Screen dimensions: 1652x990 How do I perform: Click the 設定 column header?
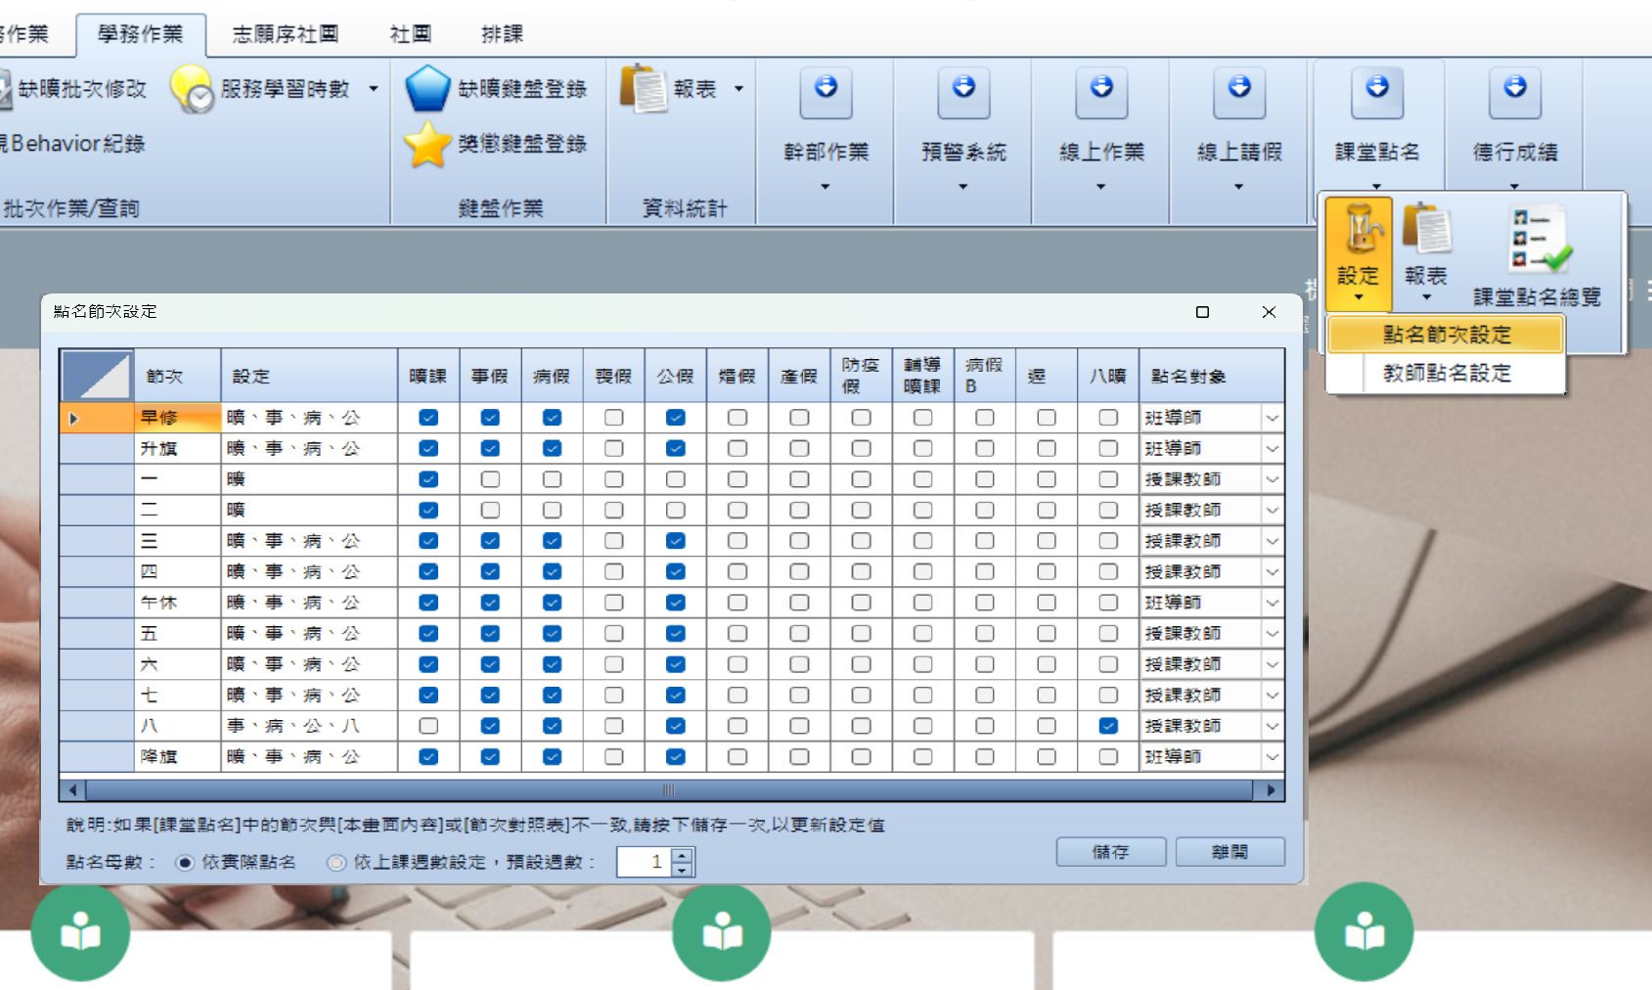309,376
